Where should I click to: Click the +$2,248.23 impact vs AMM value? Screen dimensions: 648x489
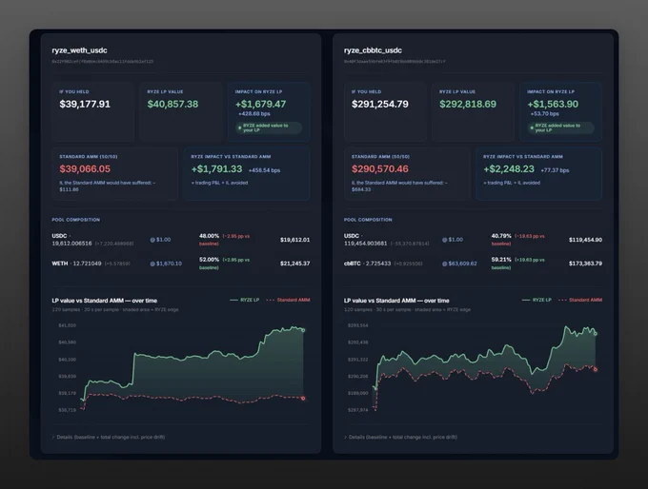[x=509, y=168]
